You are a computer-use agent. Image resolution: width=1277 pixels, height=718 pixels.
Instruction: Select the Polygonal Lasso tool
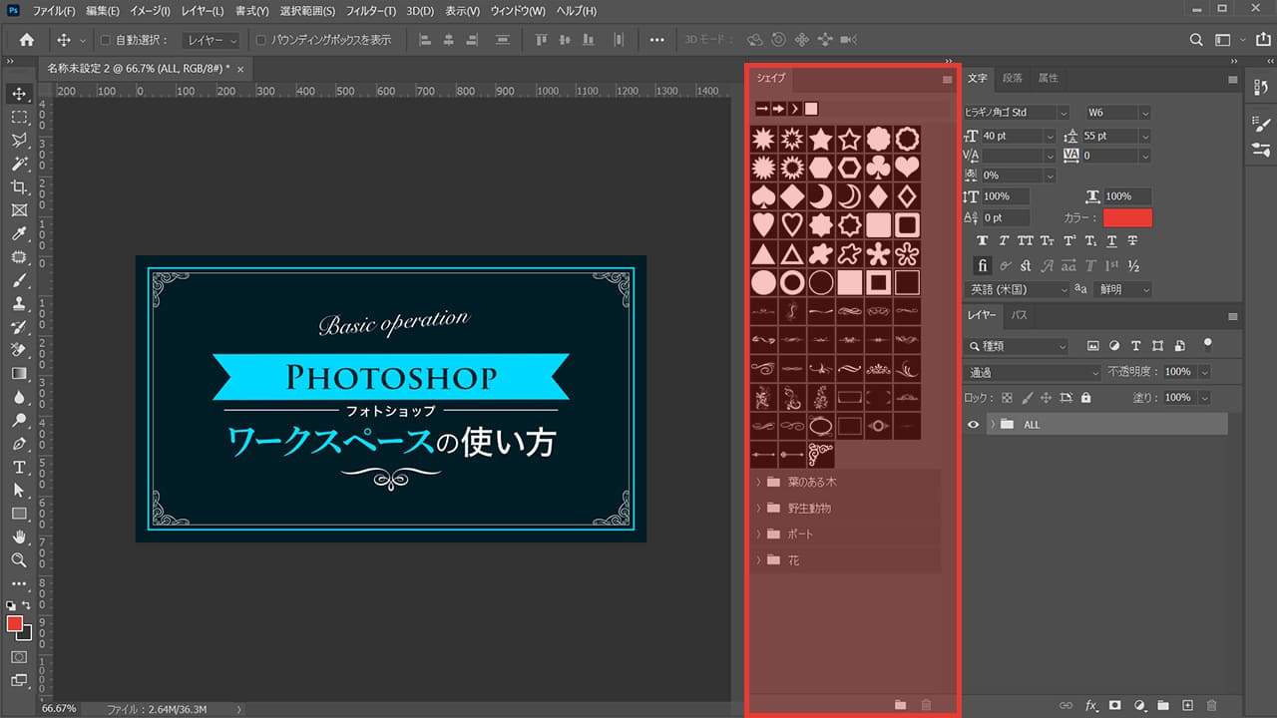(19, 141)
